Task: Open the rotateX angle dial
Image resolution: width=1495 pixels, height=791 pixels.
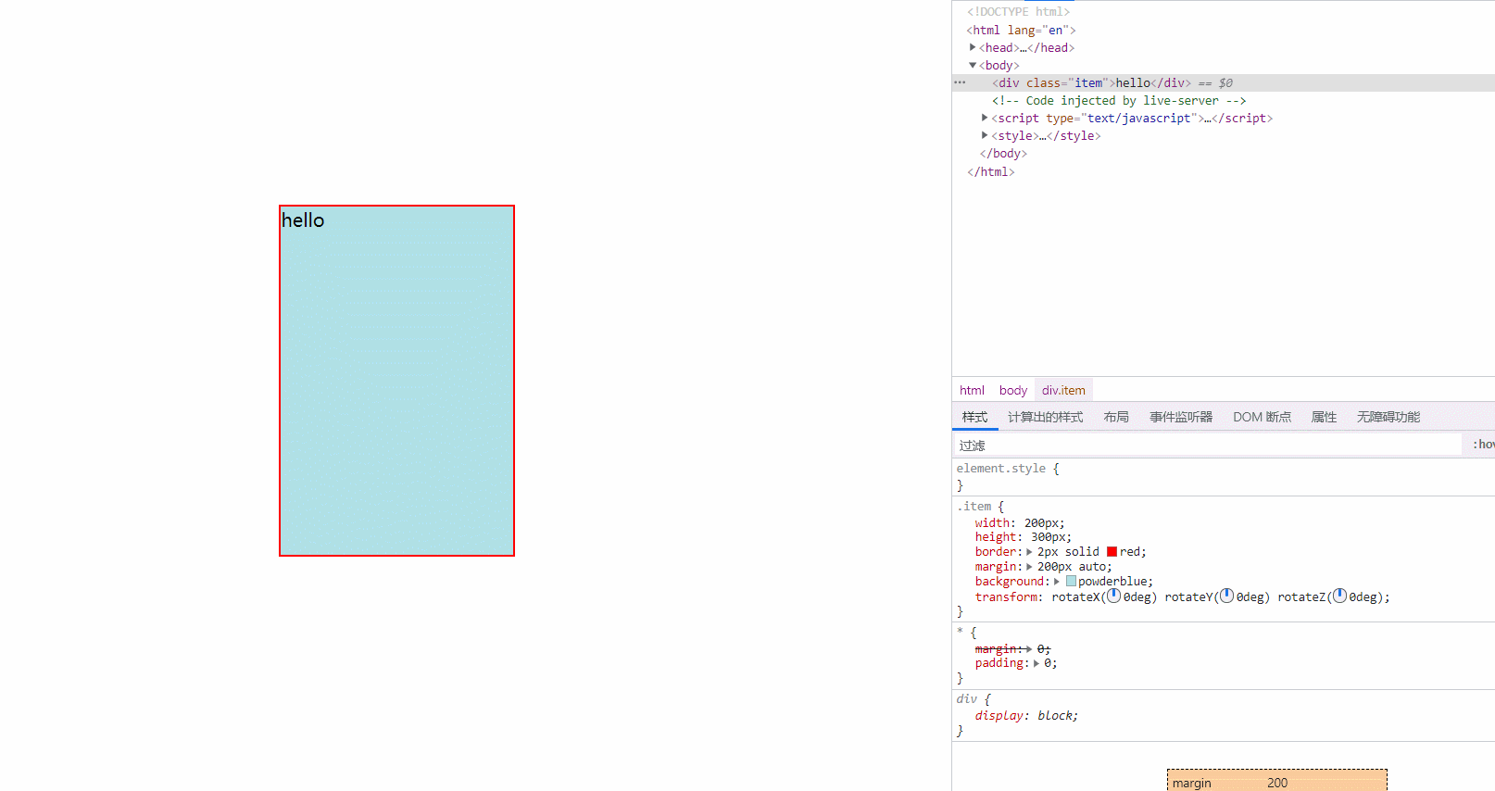Action: pyautogui.click(x=1113, y=596)
